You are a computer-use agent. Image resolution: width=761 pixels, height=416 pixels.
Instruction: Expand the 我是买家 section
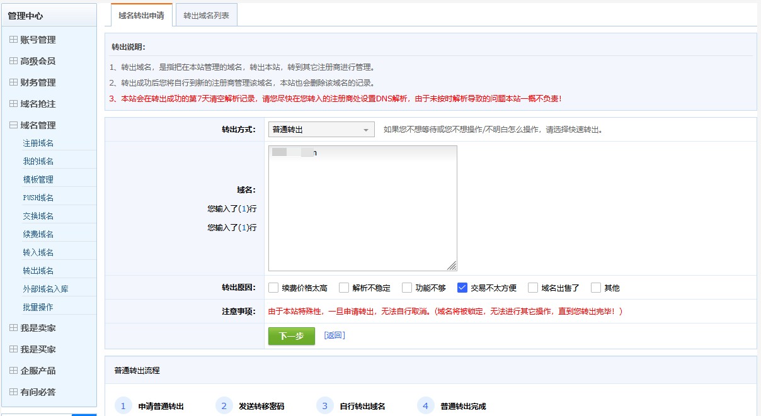(38, 349)
